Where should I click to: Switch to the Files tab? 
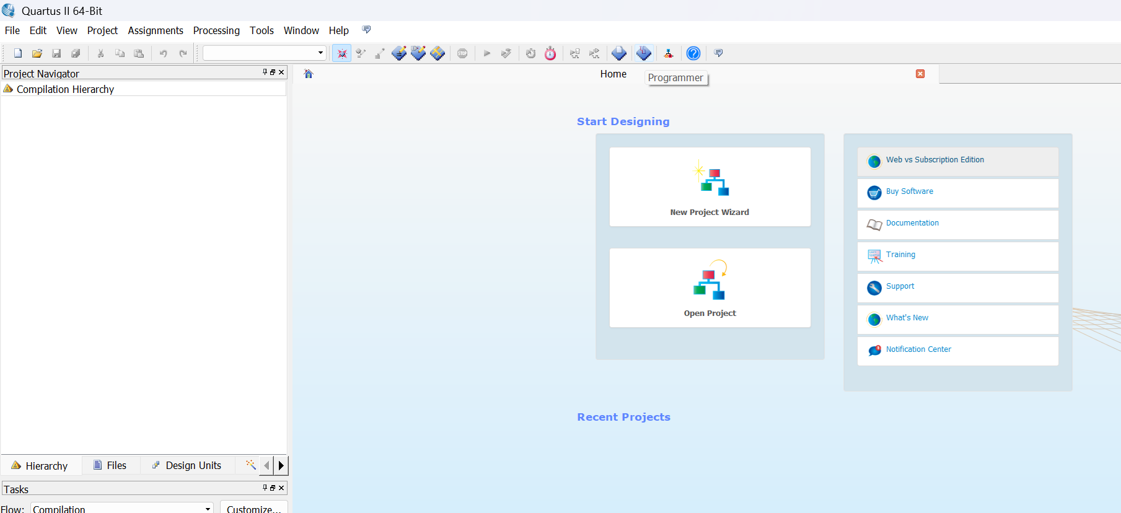coord(110,465)
